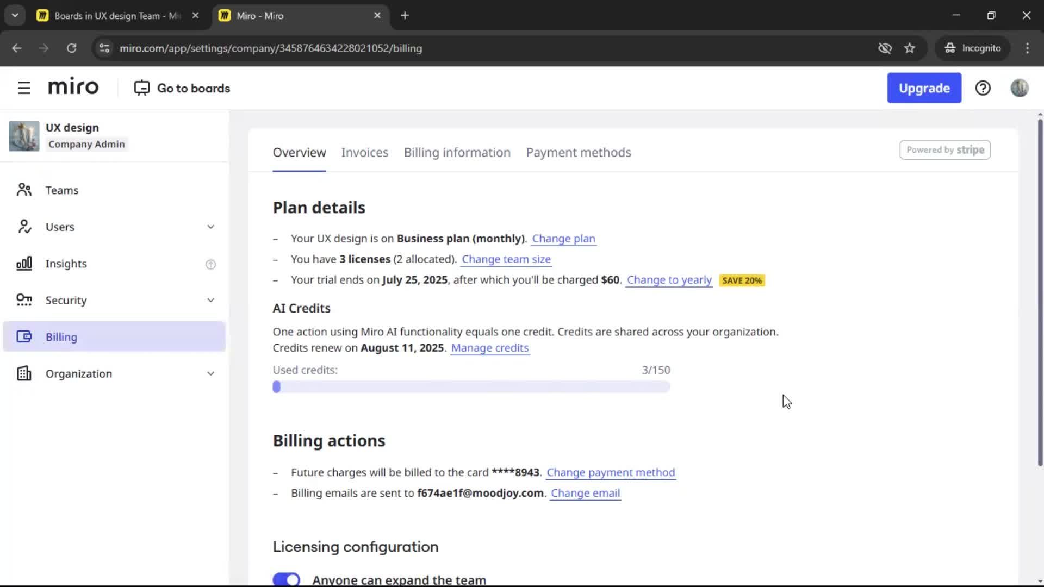The height and width of the screenshot is (587, 1044).
Task: Select the Miro - Miro browser tab
Action: point(300,15)
